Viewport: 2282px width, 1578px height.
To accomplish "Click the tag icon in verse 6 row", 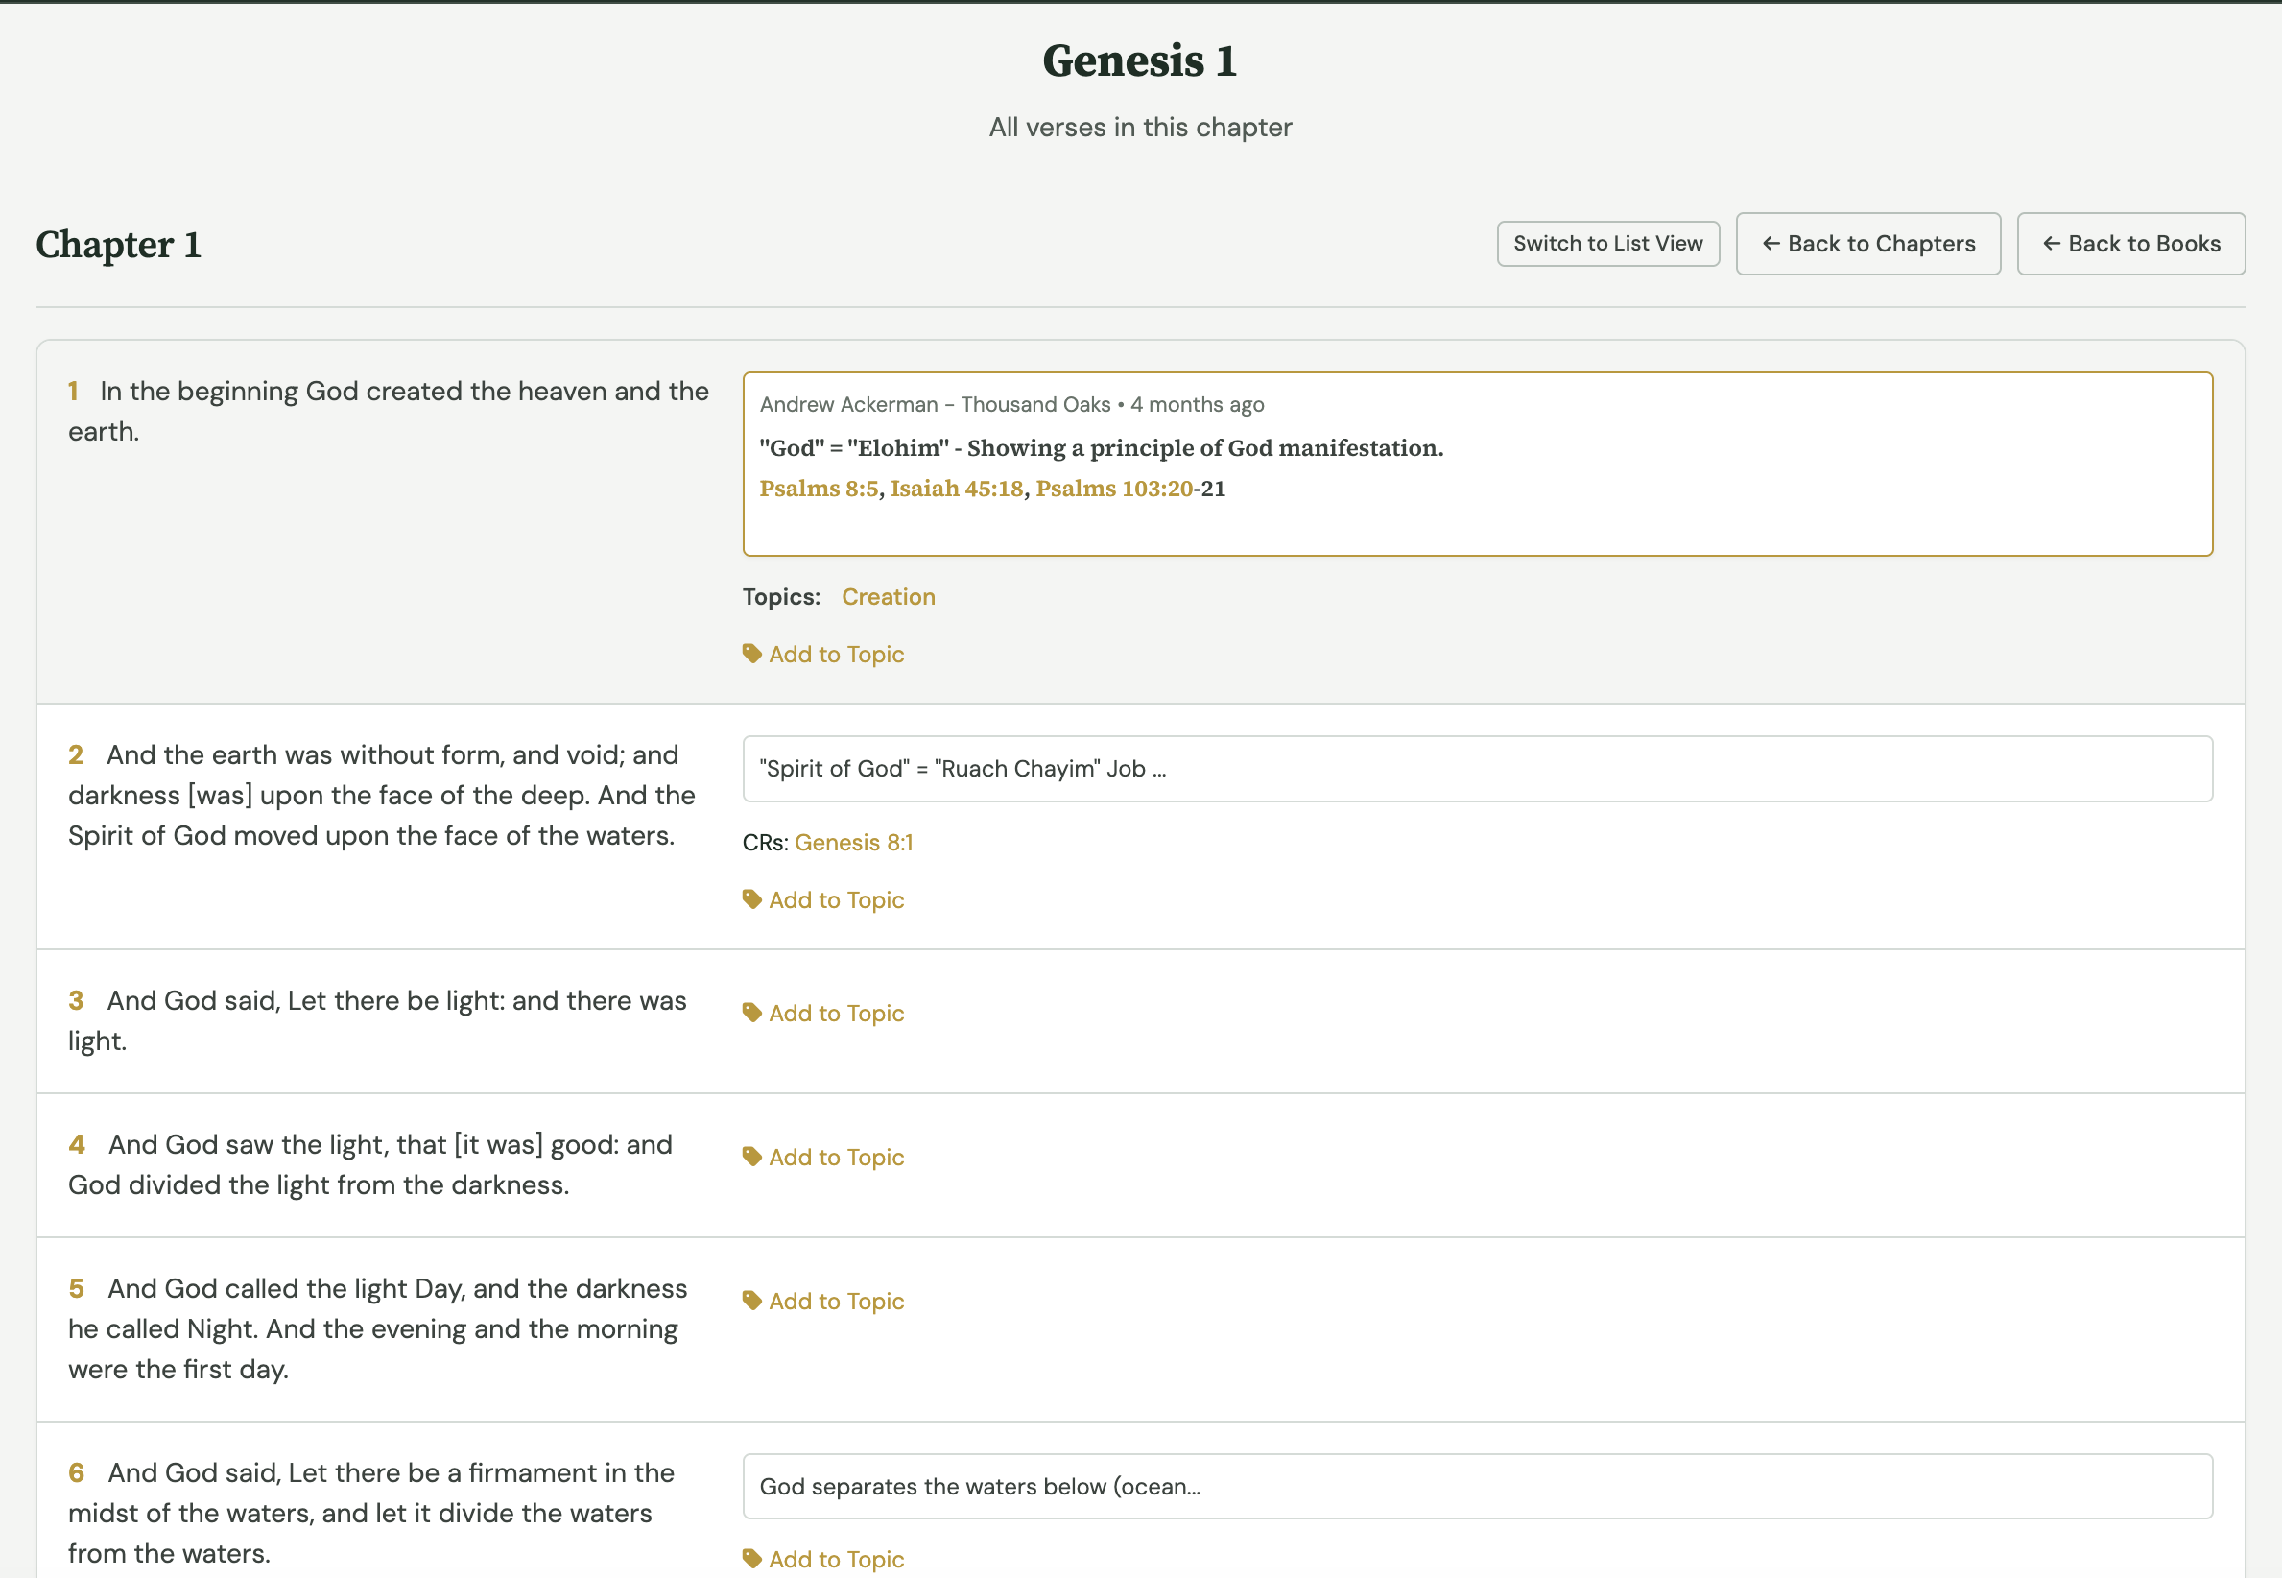I will click(752, 1558).
